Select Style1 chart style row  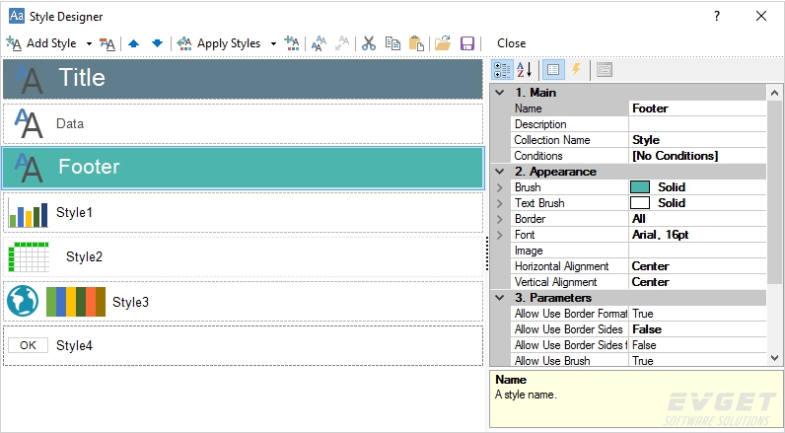click(x=243, y=213)
